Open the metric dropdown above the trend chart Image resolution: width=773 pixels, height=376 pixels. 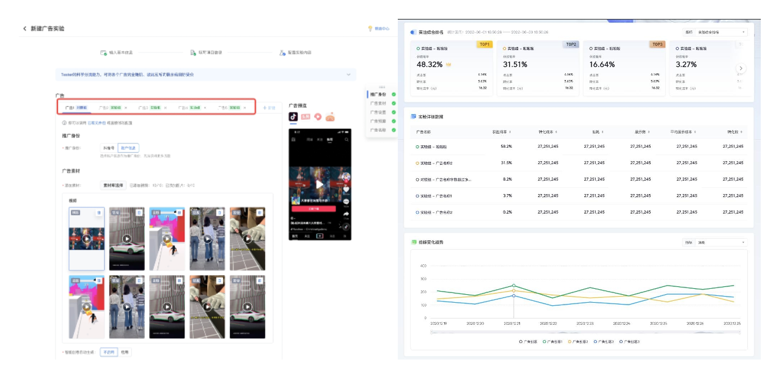pyautogui.click(x=721, y=242)
